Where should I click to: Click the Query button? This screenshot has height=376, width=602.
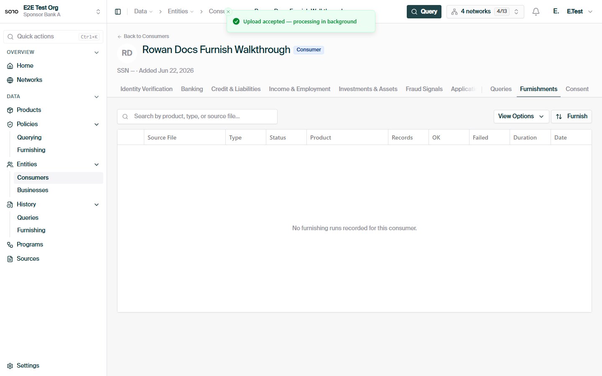tap(424, 12)
